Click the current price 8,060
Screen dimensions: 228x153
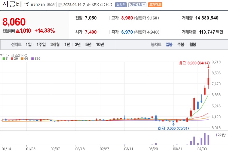[14, 22]
